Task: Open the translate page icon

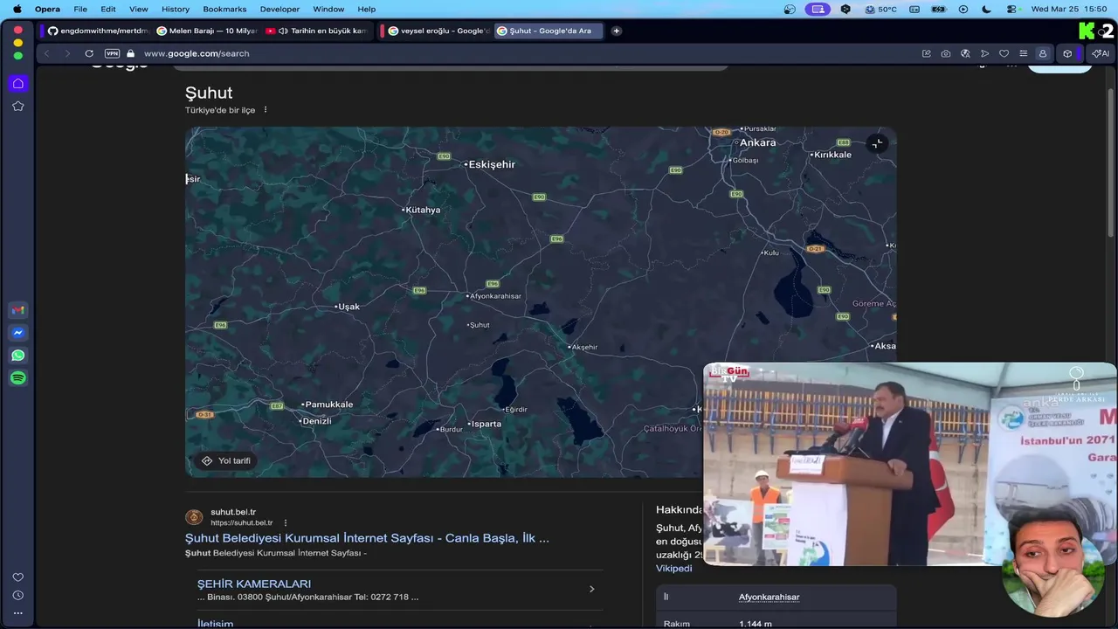Action: (x=965, y=53)
